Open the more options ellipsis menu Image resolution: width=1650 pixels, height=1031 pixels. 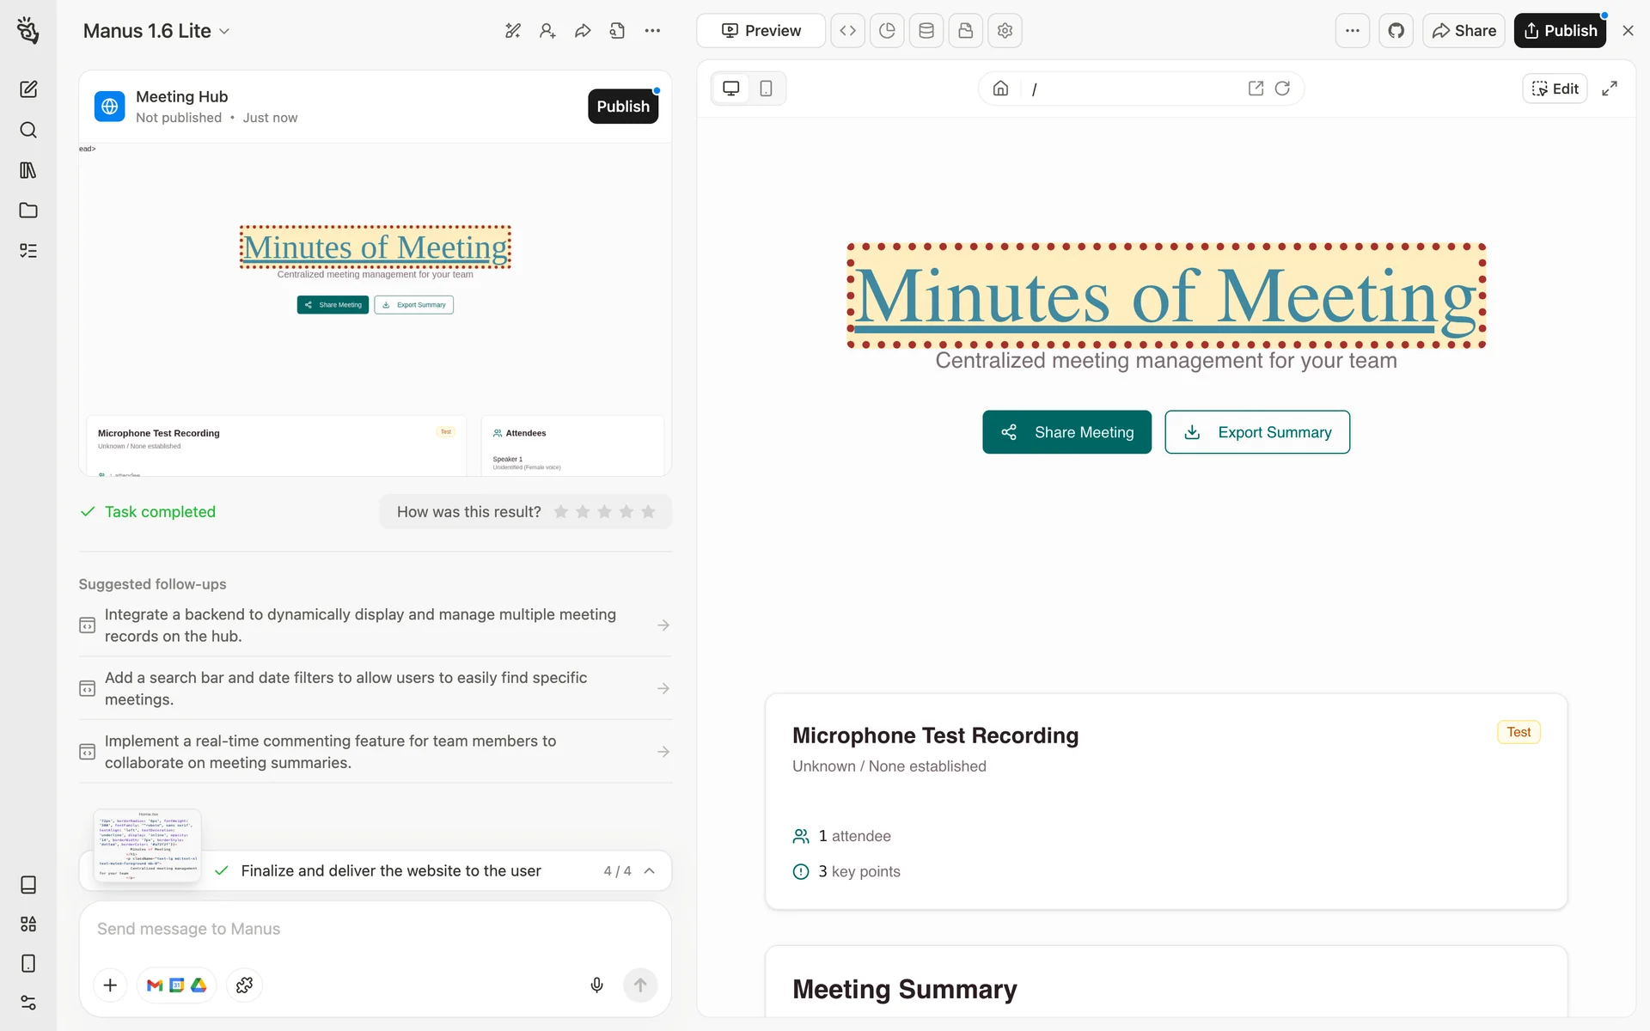pyautogui.click(x=1352, y=31)
